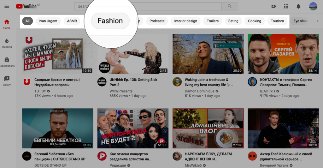The image size is (323, 168).
Task: Open the hamburger guide menu
Action: point(7,6)
